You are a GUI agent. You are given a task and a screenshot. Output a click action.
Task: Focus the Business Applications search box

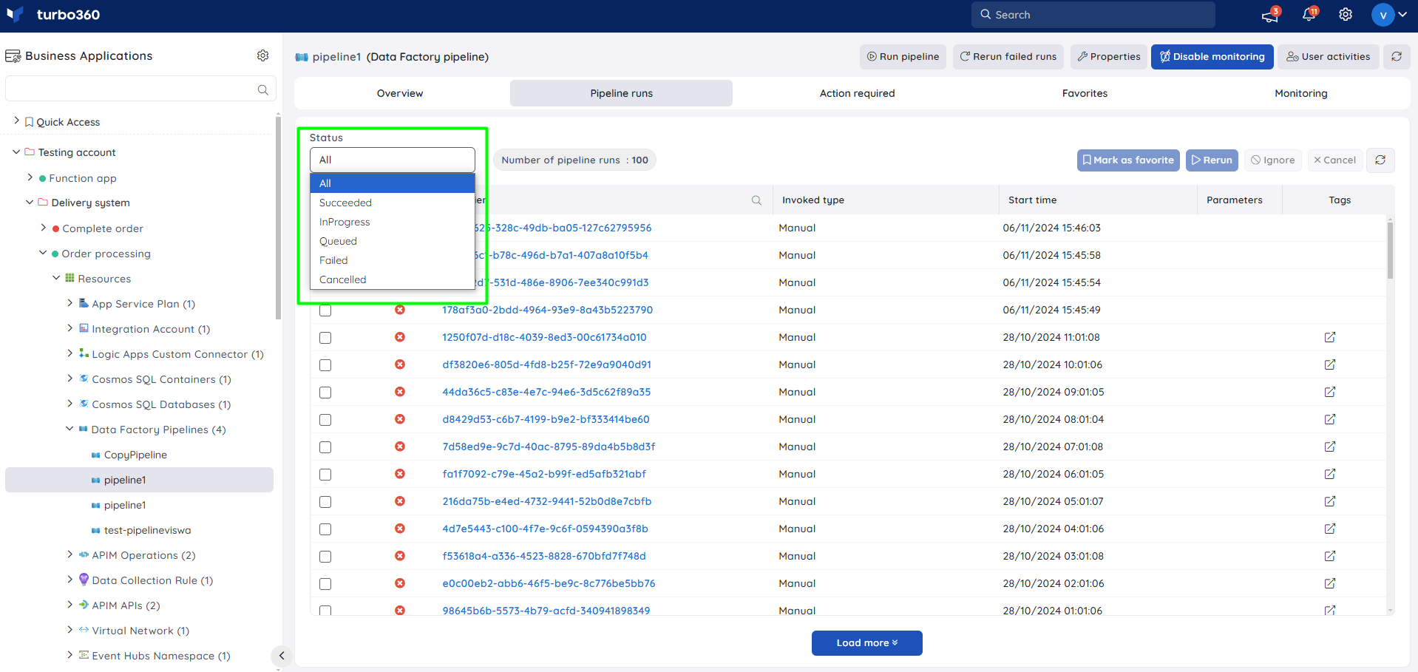click(140, 89)
